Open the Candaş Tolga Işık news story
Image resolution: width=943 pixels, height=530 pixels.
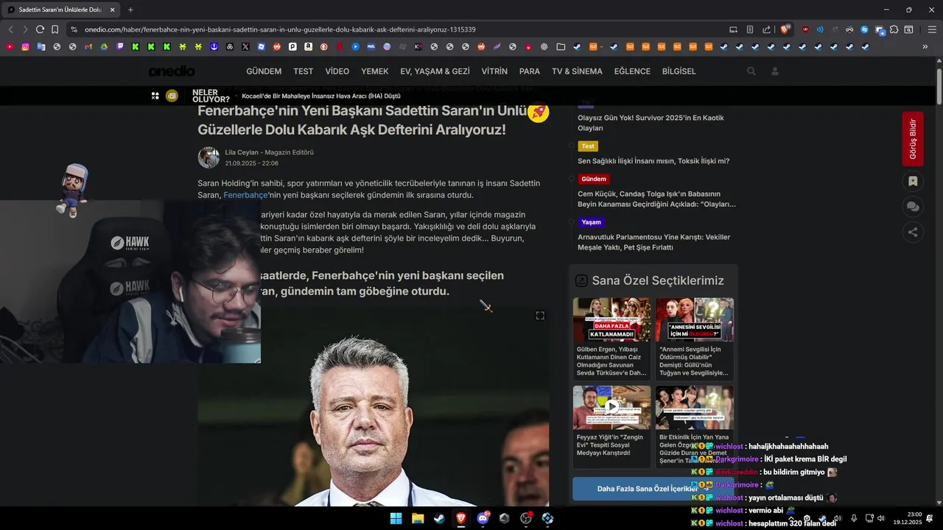pos(656,199)
